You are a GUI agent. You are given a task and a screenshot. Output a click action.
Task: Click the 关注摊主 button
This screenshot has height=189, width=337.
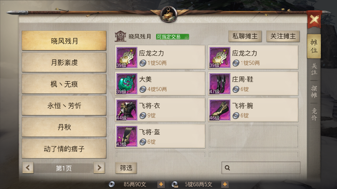(283, 36)
